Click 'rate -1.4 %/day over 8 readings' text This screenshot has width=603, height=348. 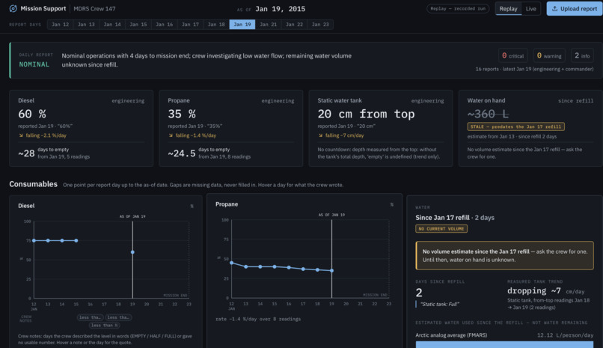[x=258, y=319]
